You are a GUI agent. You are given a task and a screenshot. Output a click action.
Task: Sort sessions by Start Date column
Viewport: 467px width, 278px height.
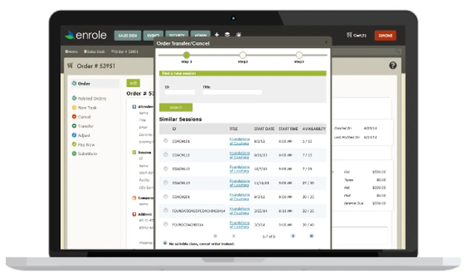(x=264, y=129)
